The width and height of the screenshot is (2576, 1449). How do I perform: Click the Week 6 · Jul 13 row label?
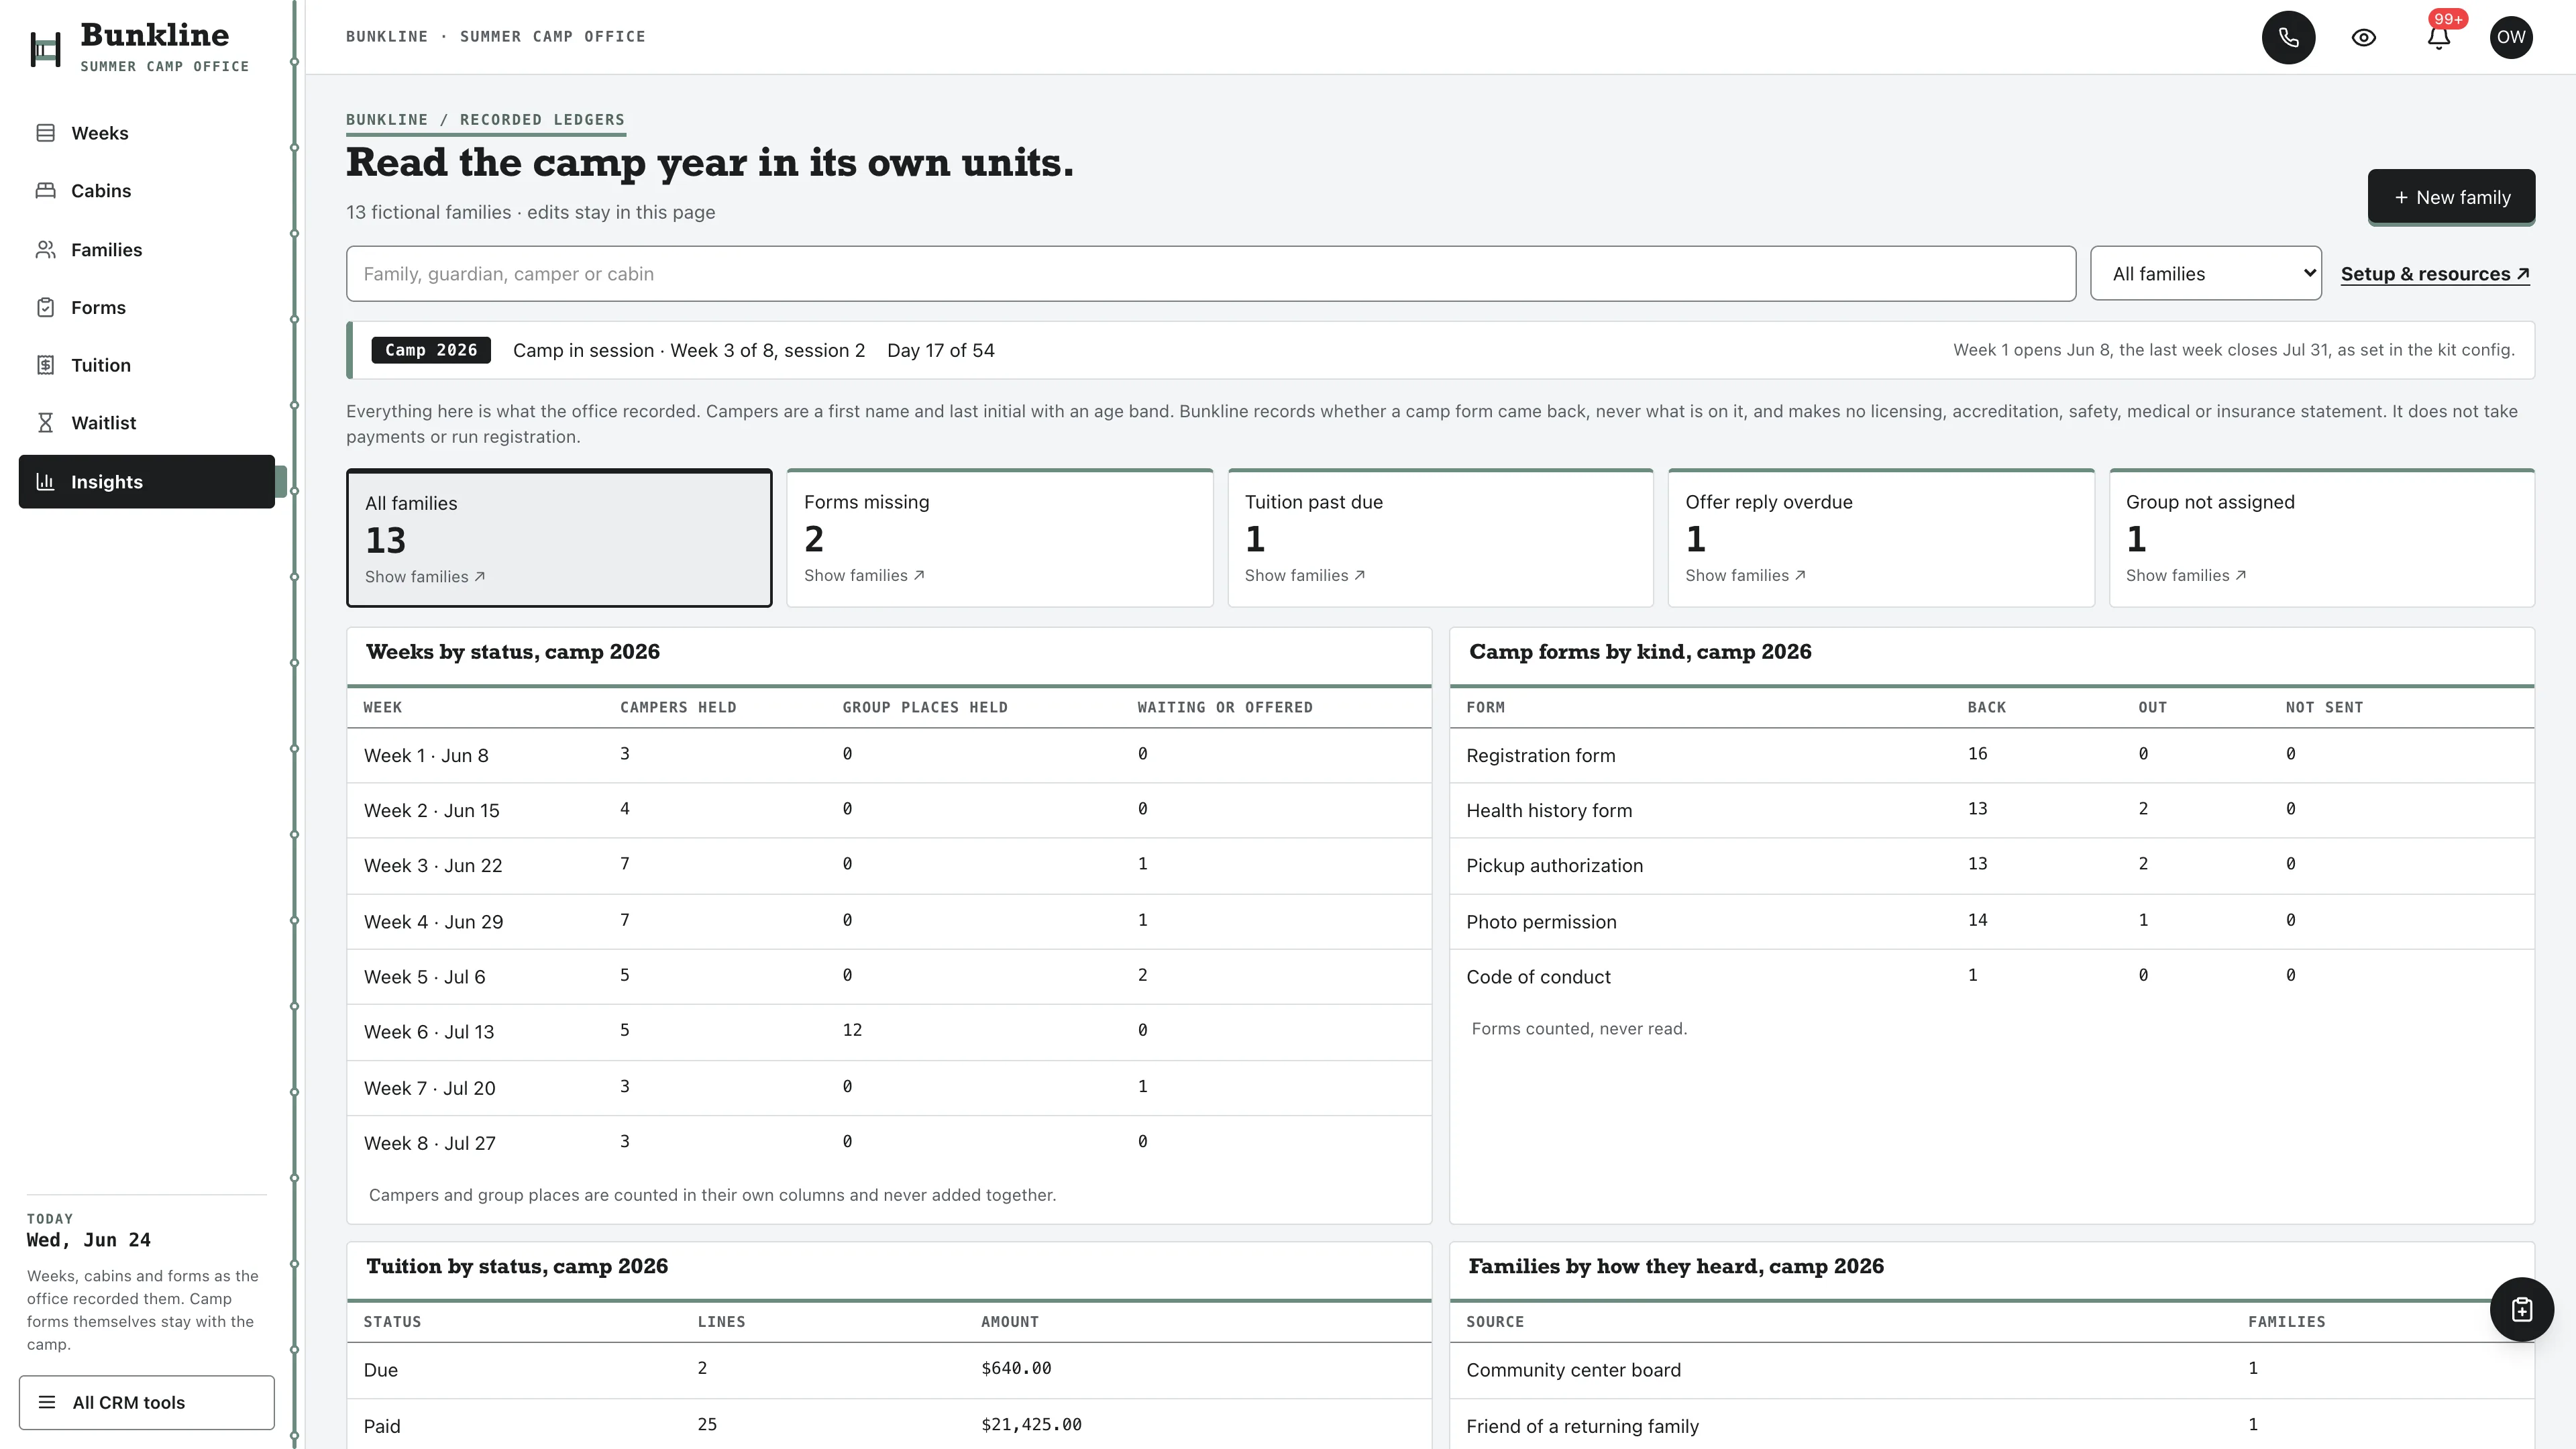point(429,1032)
